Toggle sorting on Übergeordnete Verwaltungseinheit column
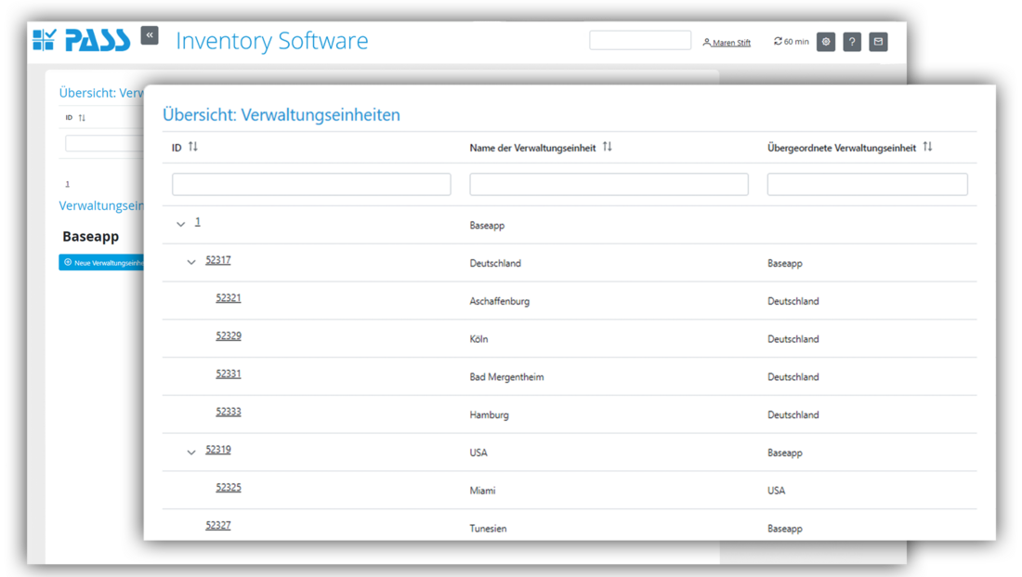Screen dimensions: 1022x577 pos(926,146)
